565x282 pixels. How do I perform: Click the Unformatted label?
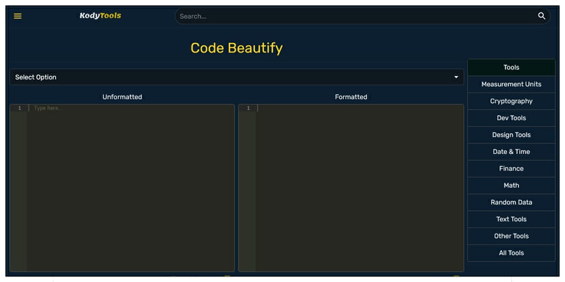pyautogui.click(x=122, y=97)
